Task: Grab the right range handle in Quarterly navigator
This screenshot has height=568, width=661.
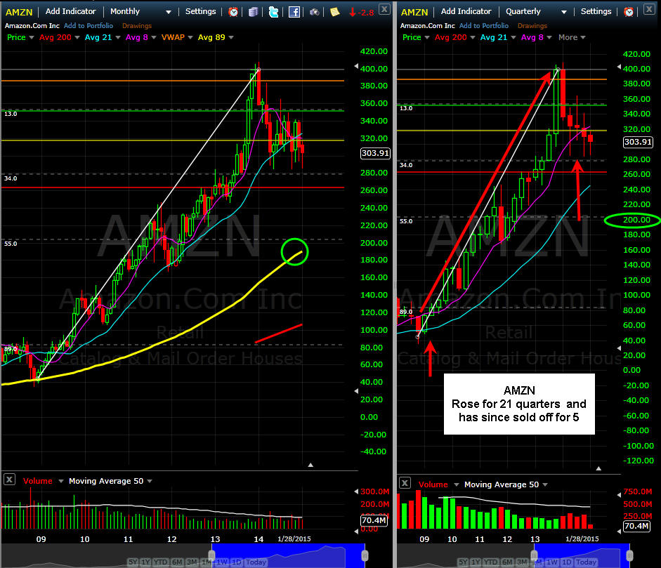Action: pyautogui.click(x=629, y=556)
